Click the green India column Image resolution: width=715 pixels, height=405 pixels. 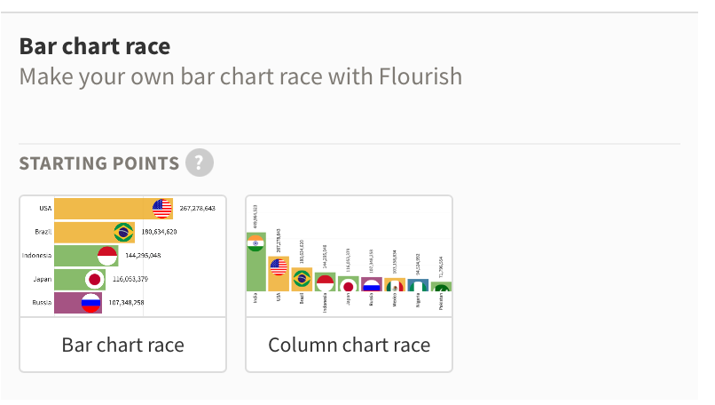[x=255, y=262]
